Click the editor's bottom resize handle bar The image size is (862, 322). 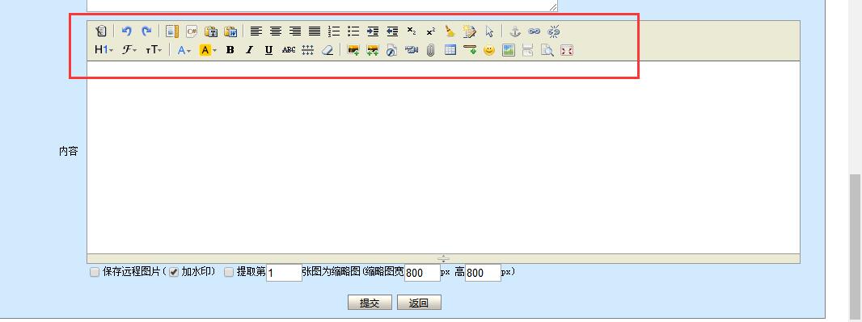pyautogui.click(x=443, y=258)
